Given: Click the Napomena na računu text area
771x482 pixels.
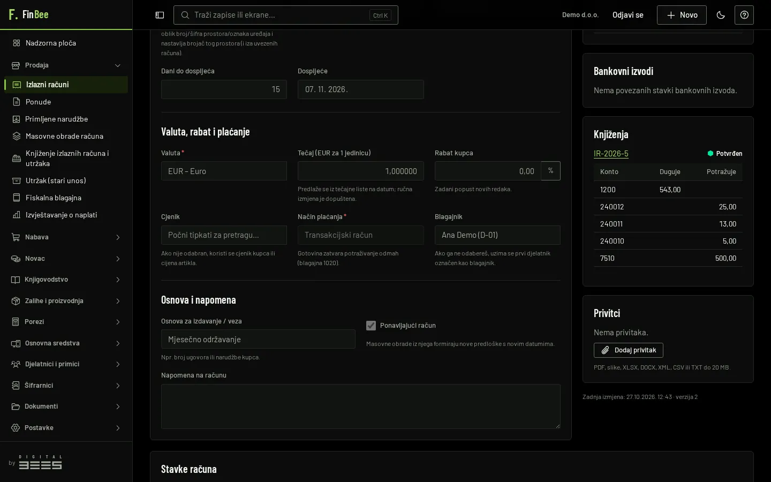Looking at the screenshot, I should click(x=361, y=406).
